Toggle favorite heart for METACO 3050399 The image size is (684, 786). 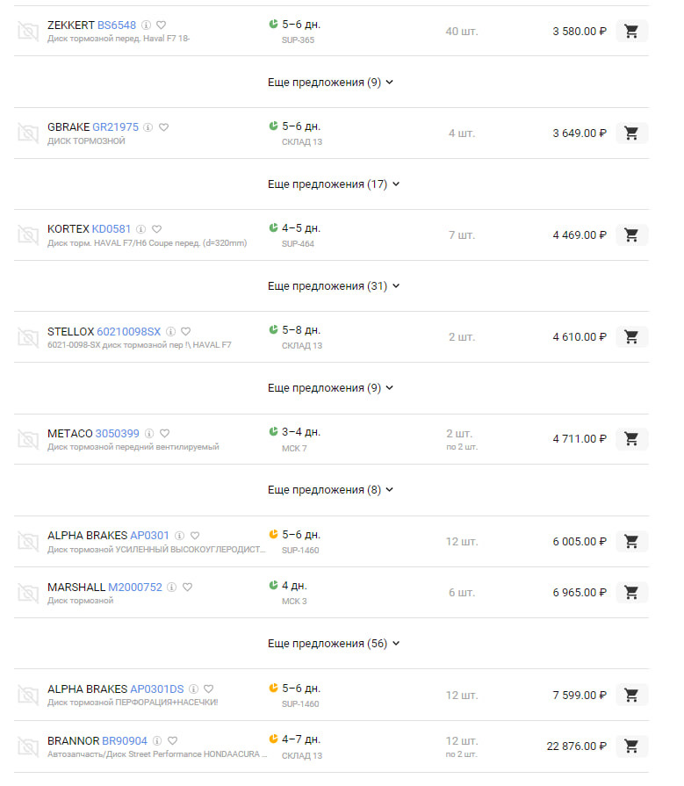pyautogui.click(x=165, y=434)
